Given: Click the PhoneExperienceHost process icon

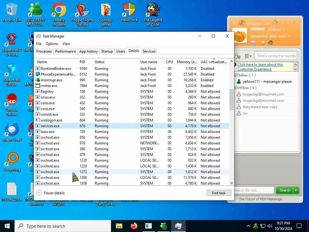Looking at the screenshot, I should pyautogui.click(x=38, y=74).
